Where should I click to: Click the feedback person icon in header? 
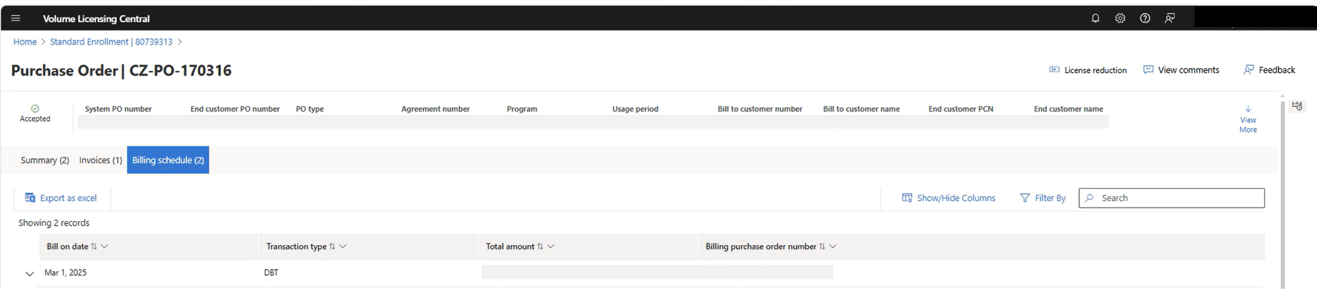pos(1170,19)
